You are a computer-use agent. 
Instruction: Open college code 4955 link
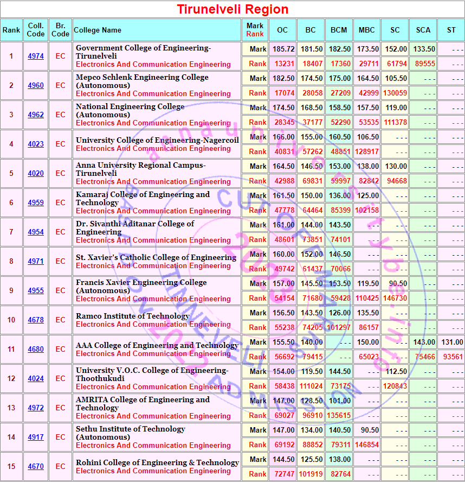click(36, 291)
